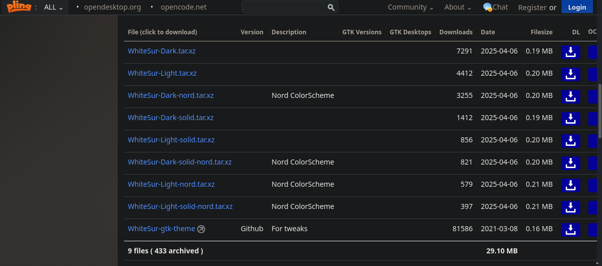Click the GTK Versions column header
This screenshot has width=602, height=266.
[362, 32]
